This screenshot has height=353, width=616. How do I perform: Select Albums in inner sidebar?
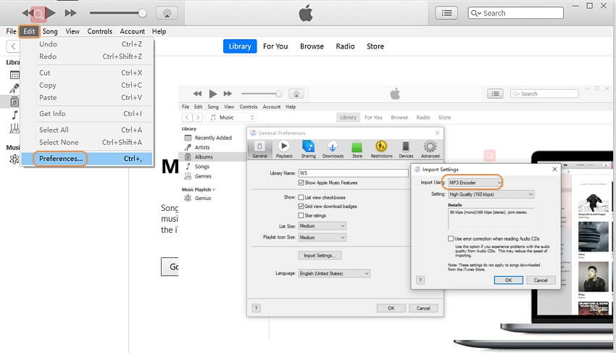coord(204,157)
